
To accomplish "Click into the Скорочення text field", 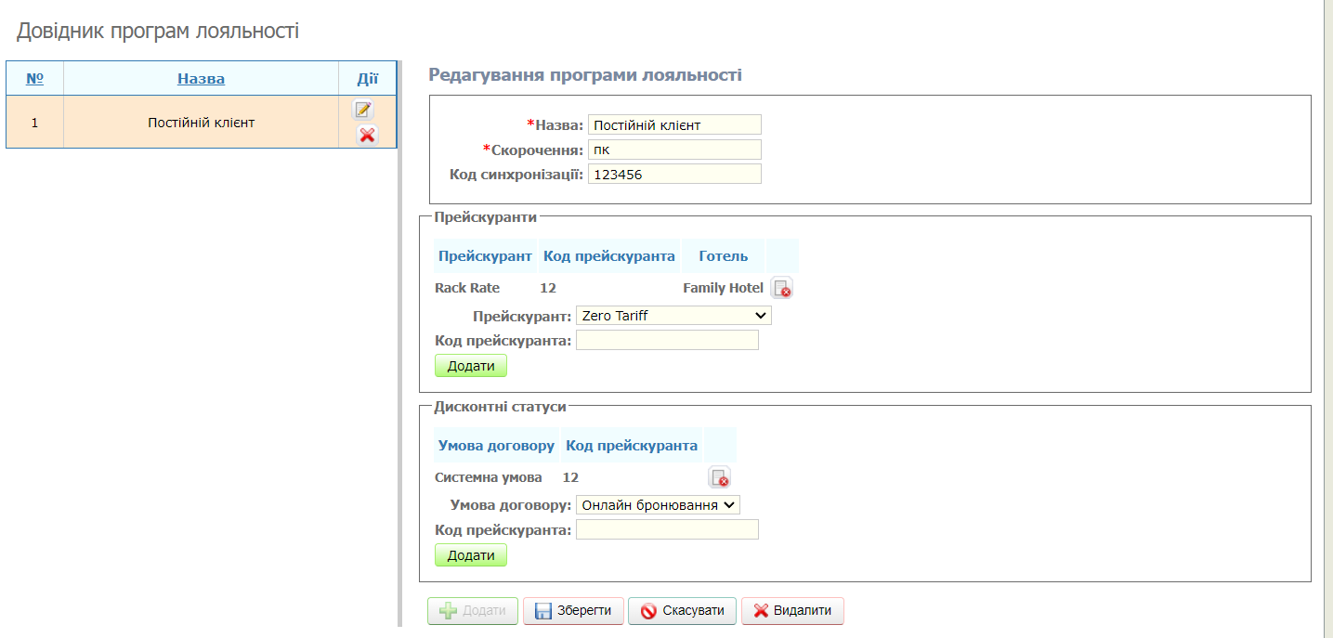I will click(674, 150).
